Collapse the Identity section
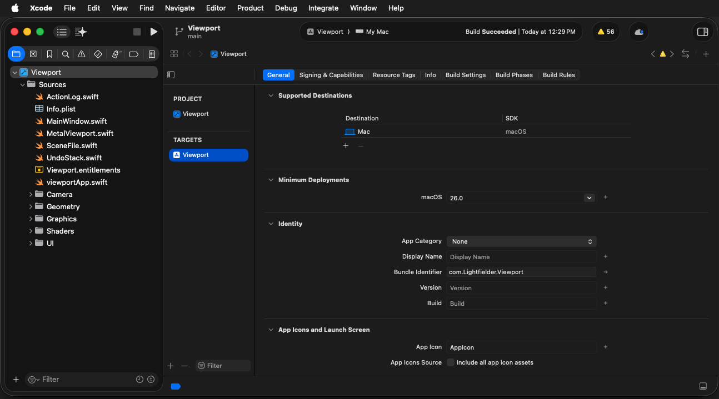The image size is (719, 399). pos(271,224)
